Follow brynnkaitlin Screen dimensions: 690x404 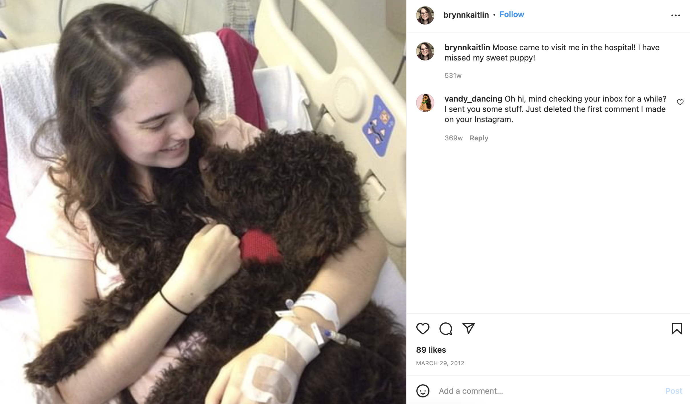coord(512,15)
